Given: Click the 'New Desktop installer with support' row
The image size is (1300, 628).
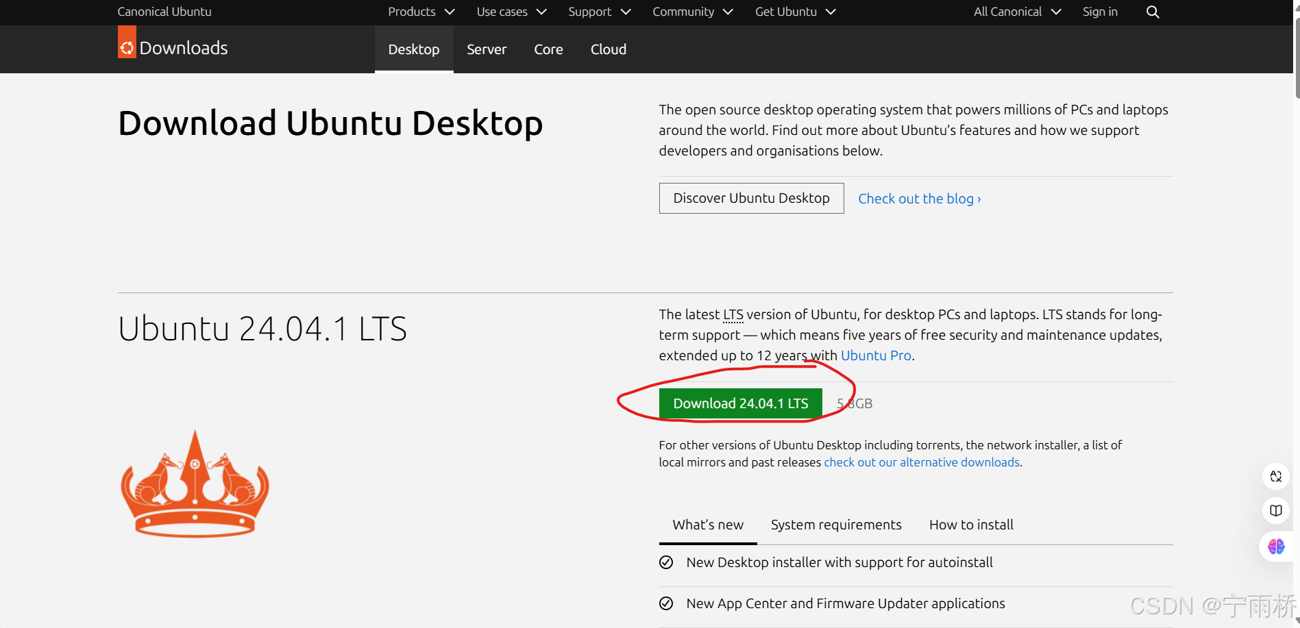Looking at the screenshot, I should (916, 562).
